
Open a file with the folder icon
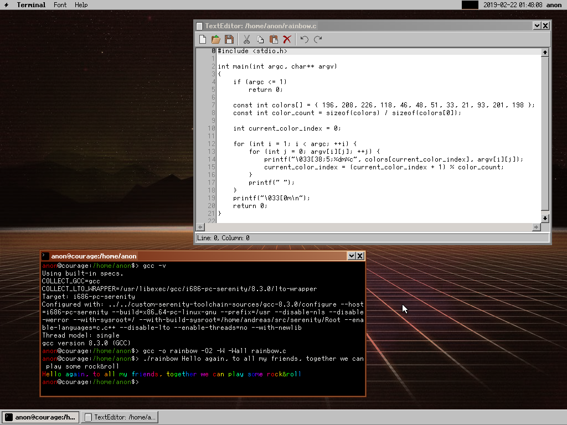pos(216,39)
